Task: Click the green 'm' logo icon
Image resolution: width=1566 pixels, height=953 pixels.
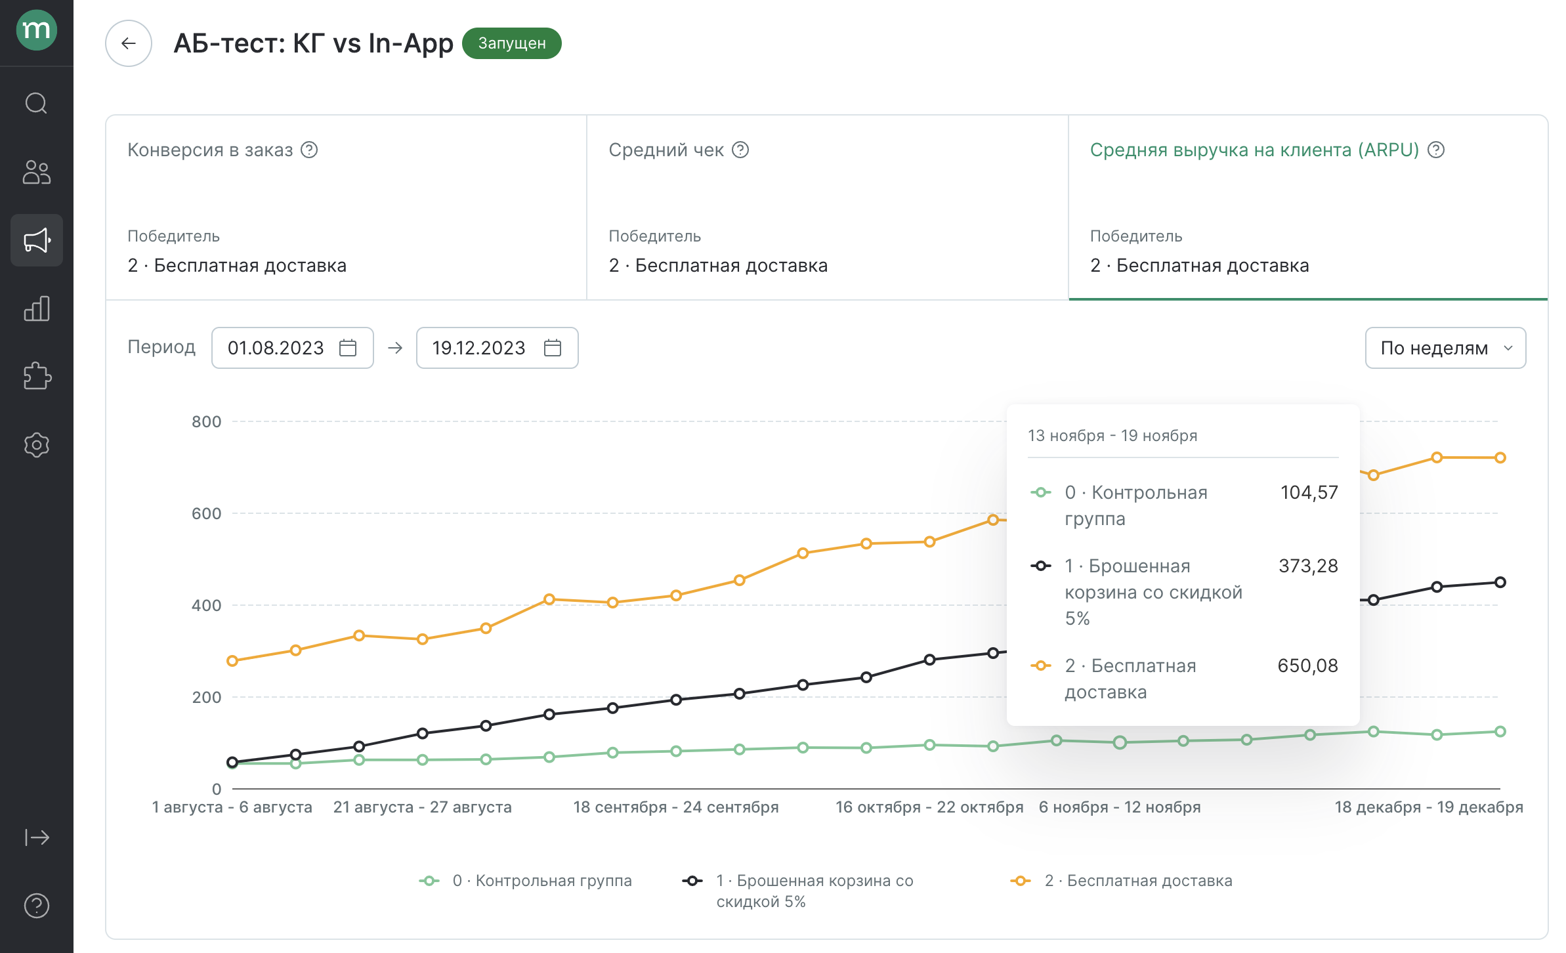Action: [37, 30]
